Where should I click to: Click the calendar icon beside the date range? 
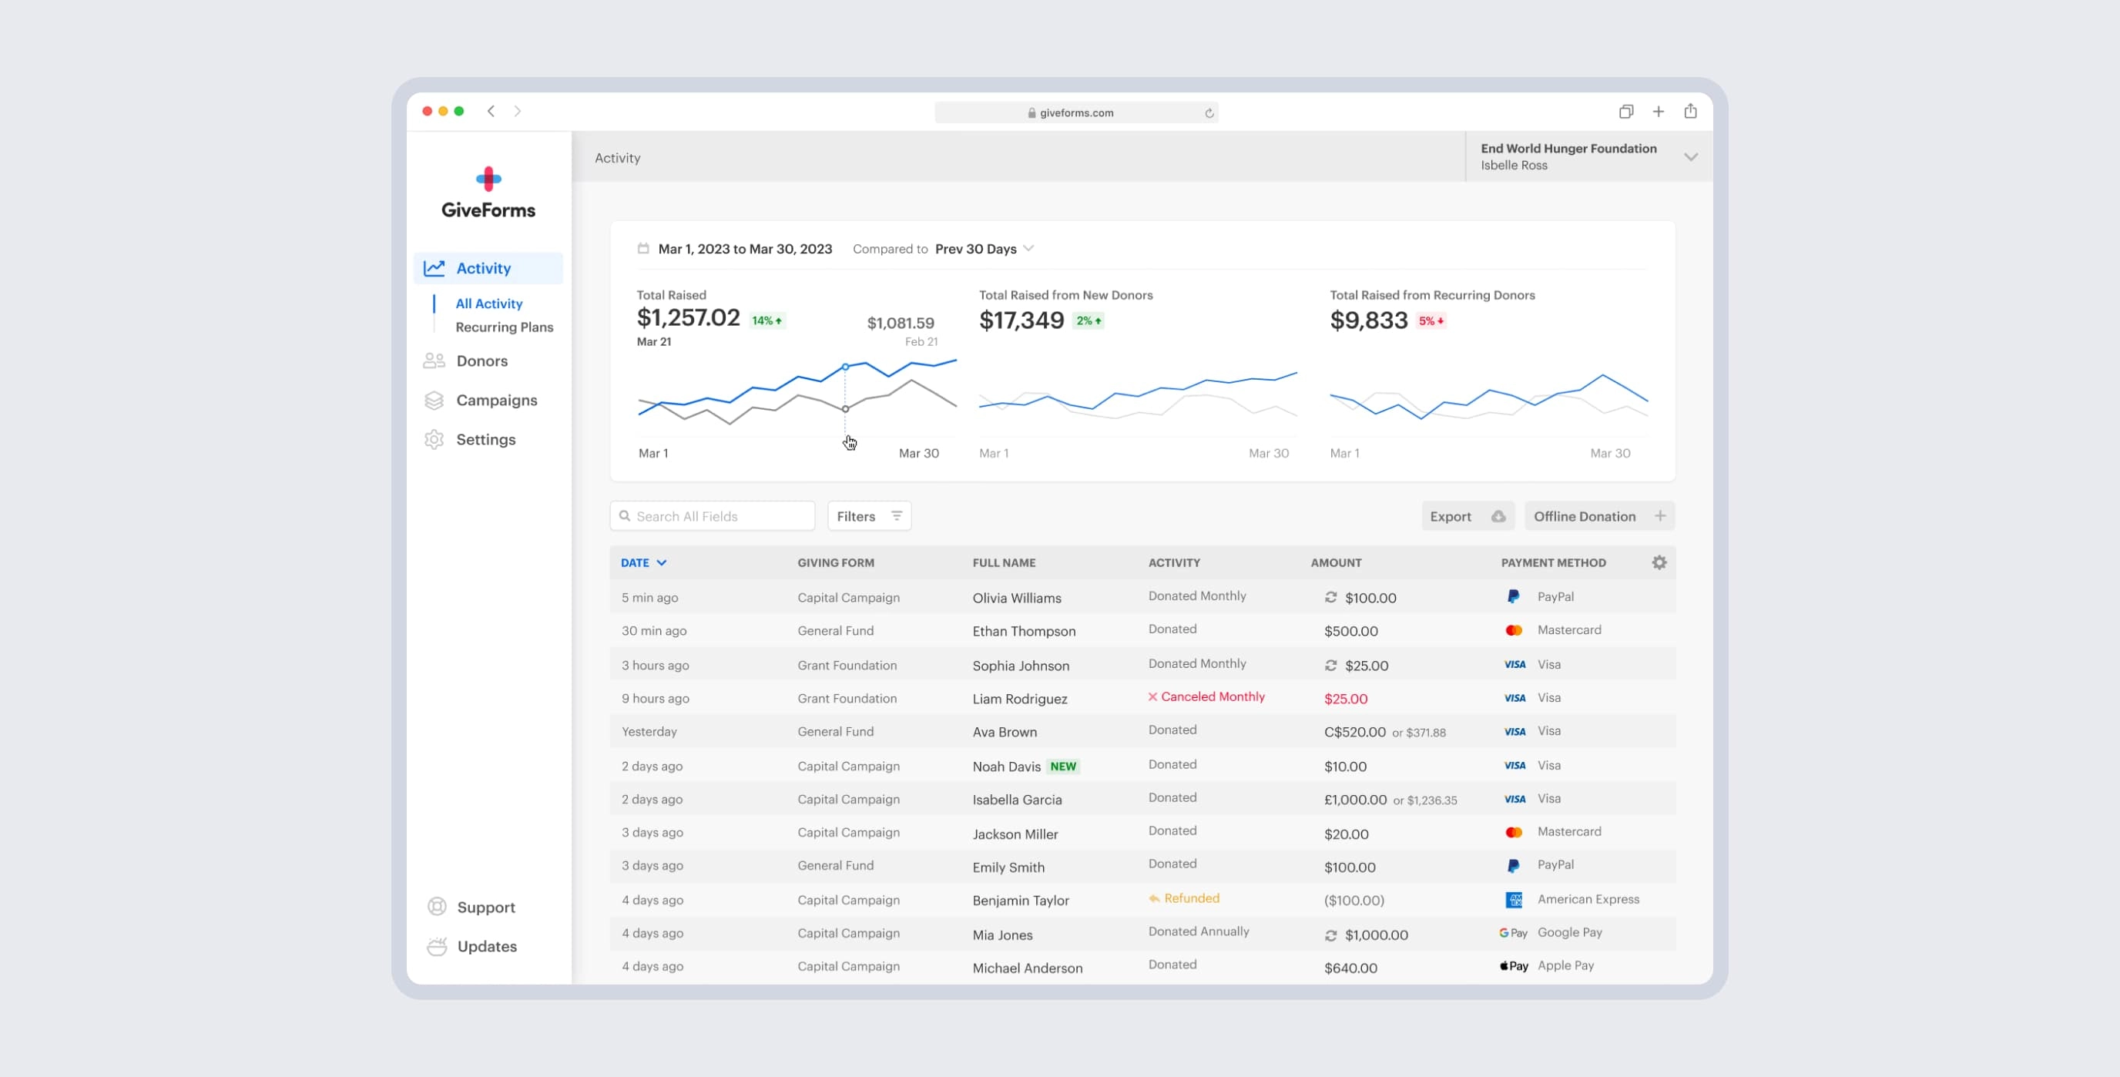coord(642,247)
